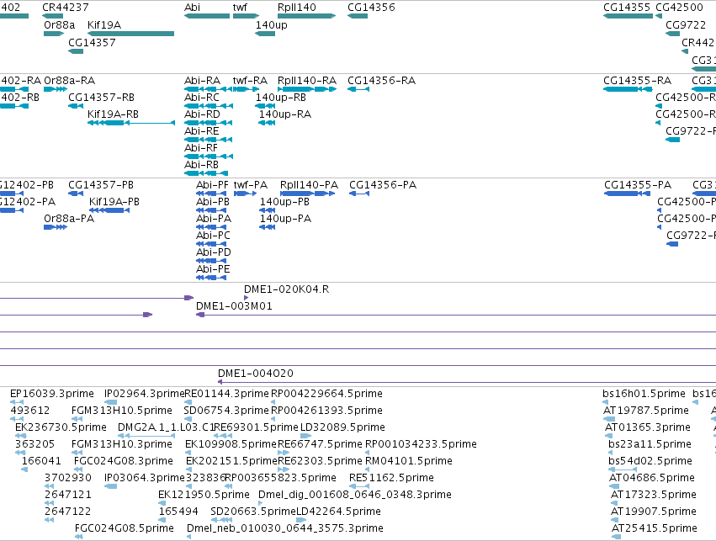Click the RE51162.5prime EST label
Image resolution: width=716 pixels, height=541 pixels.
coord(391,479)
